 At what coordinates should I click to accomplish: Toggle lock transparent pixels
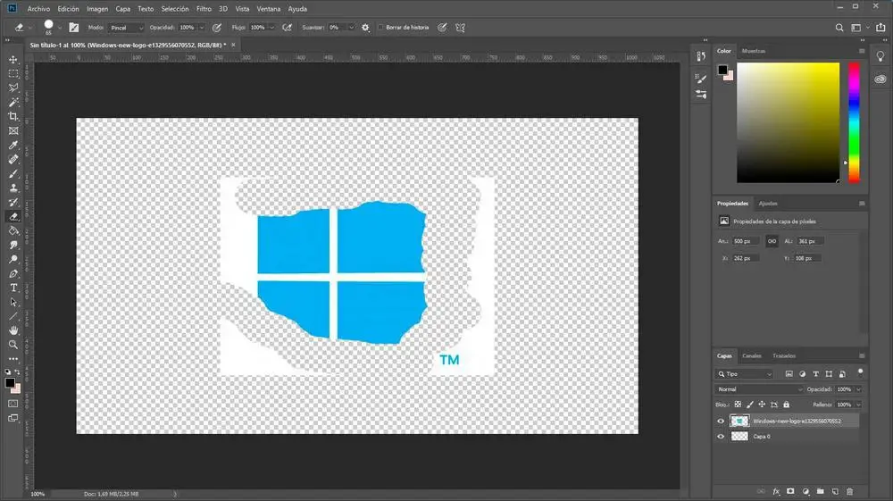pyautogui.click(x=738, y=405)
